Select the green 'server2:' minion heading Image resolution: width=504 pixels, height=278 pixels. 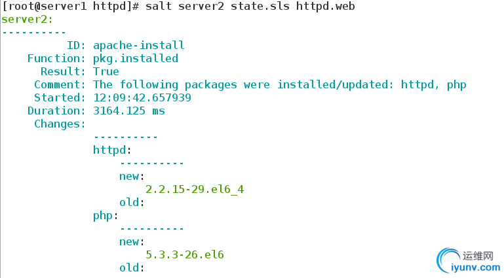pos(27,19)
